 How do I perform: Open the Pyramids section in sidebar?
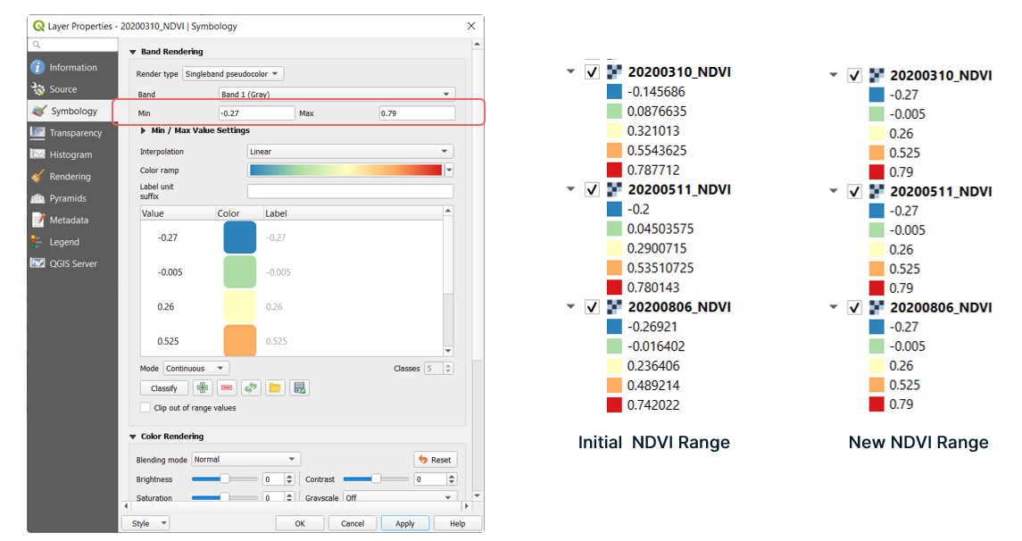pyautogui.click(x=68, y=198)
